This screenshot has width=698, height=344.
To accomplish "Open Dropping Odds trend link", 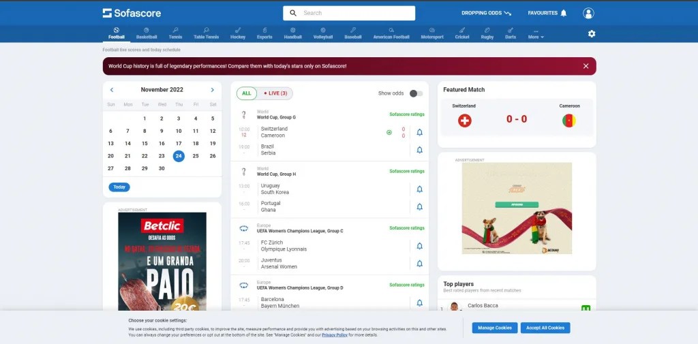I will 486,13.
